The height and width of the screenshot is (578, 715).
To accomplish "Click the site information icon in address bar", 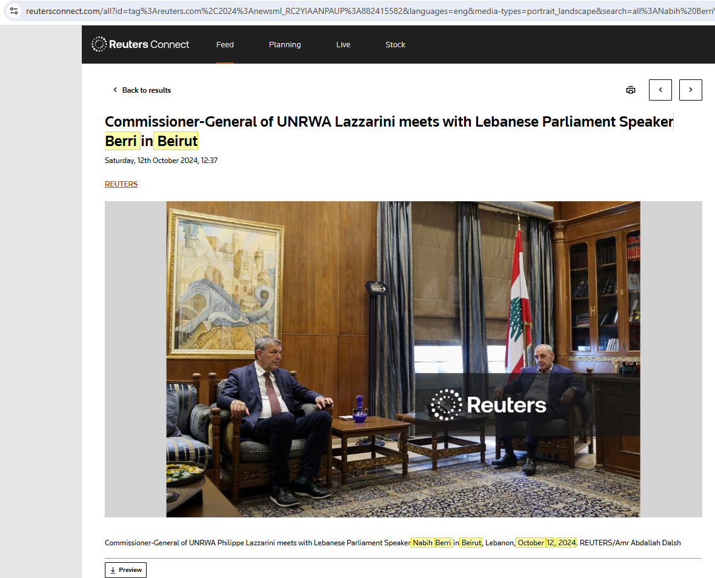I will click(14, 11).
